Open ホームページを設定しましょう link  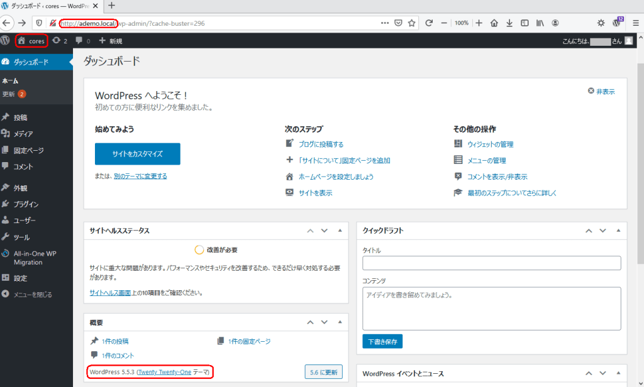click(x=336, y=177)
